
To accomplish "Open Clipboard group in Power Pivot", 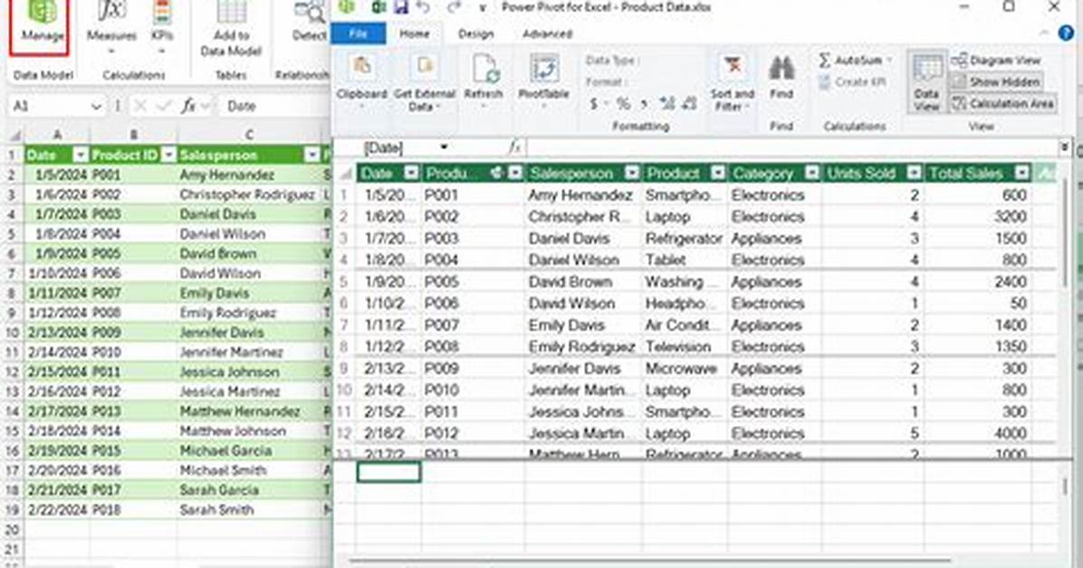I will (x=361, y=81).
